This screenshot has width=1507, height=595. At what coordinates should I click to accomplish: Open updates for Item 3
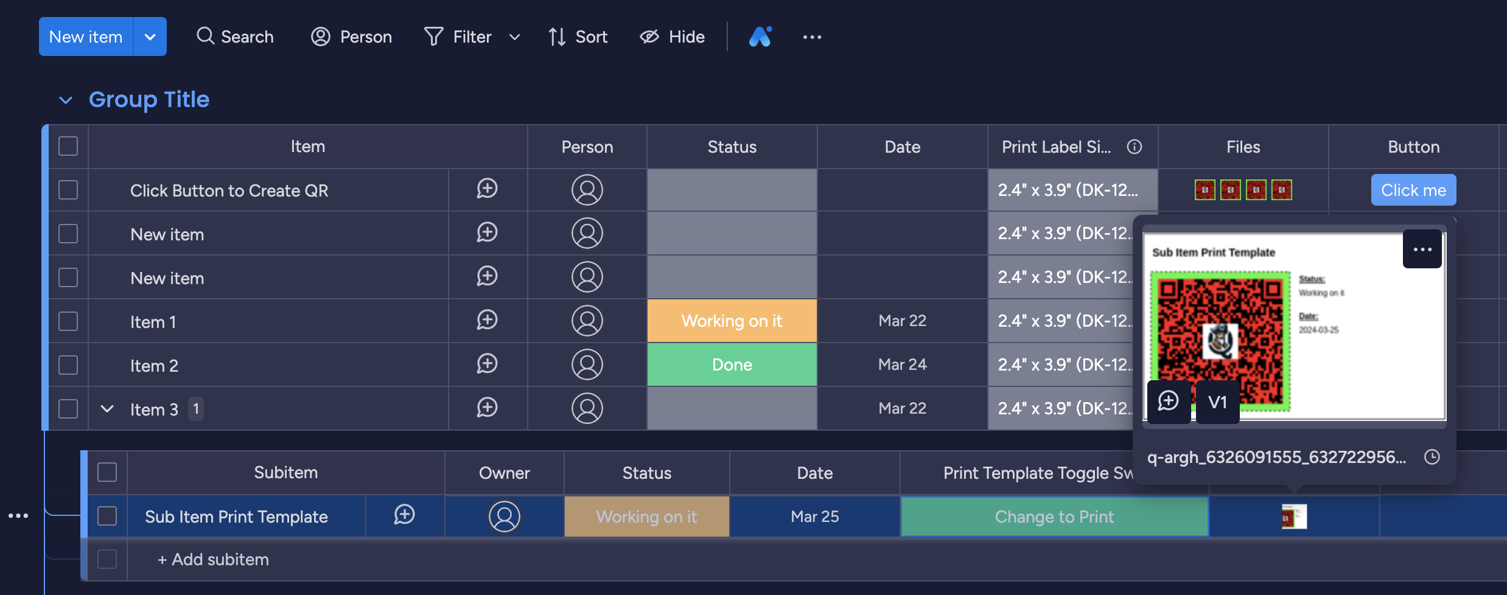(x=487, y=408)
